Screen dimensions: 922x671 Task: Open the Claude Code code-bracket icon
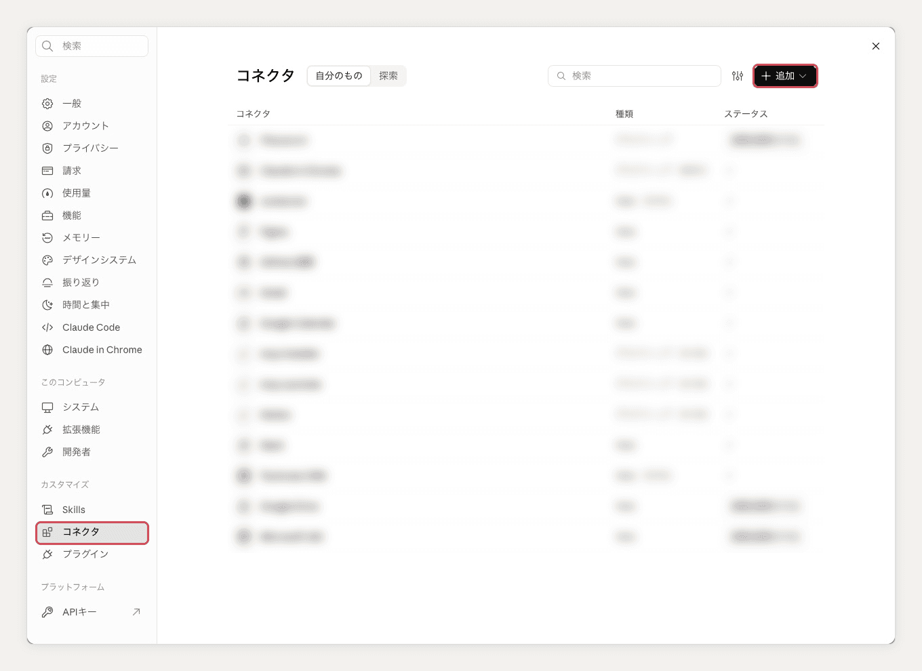click(x=47, y=327)
